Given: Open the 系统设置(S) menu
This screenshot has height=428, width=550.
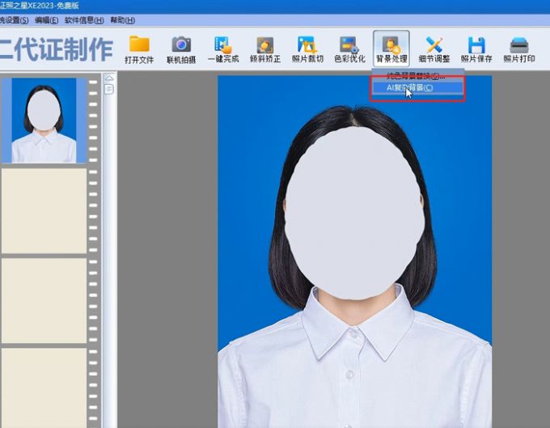Looking at the screenshot, I should [14, 19].
